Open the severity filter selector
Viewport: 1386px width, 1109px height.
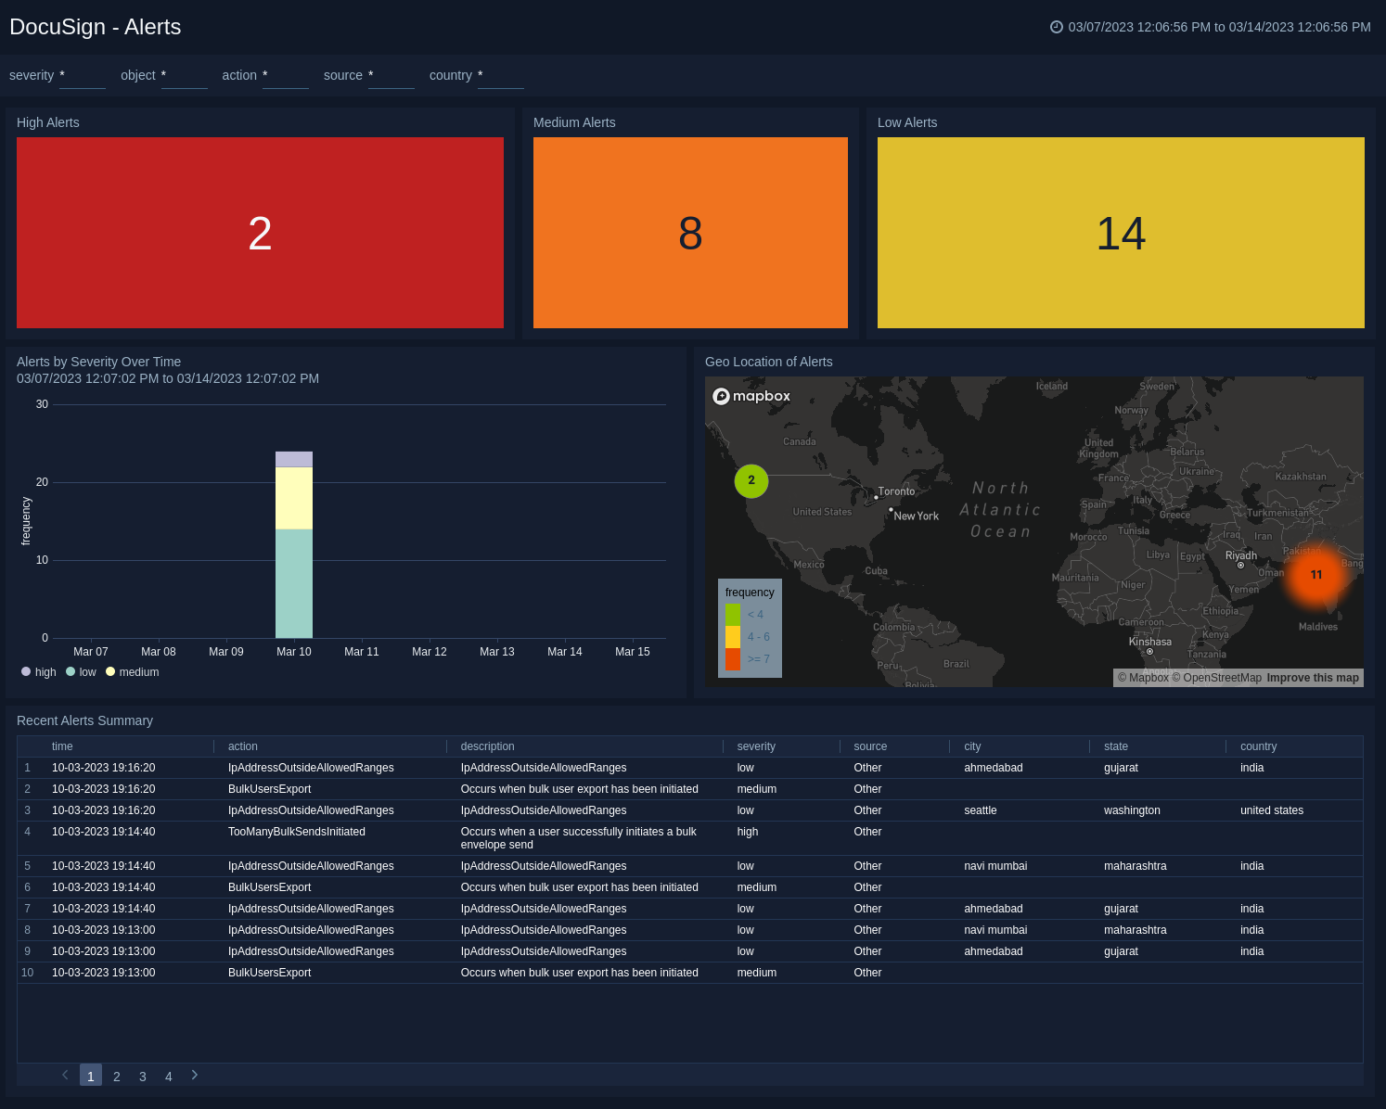82,75
